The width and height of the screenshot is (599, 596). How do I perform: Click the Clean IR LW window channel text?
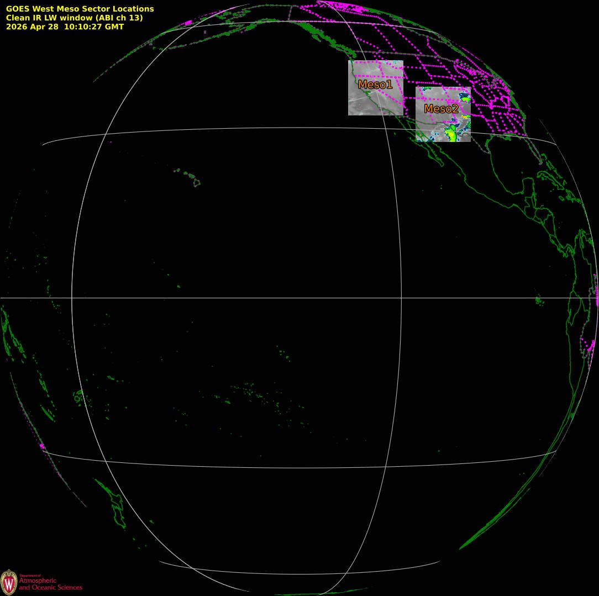74,18
